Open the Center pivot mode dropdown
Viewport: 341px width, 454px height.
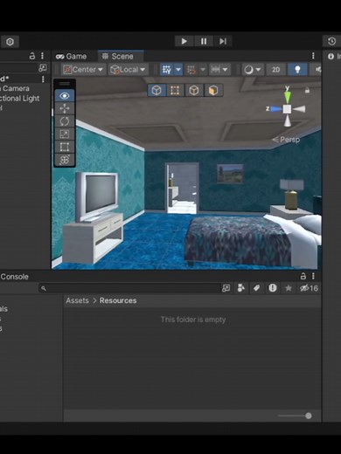(x=83, y=70)
